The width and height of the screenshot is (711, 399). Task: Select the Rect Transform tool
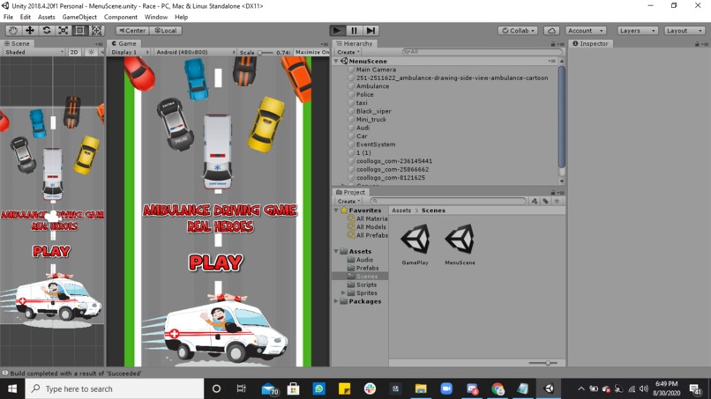click(x=79, y=30)
